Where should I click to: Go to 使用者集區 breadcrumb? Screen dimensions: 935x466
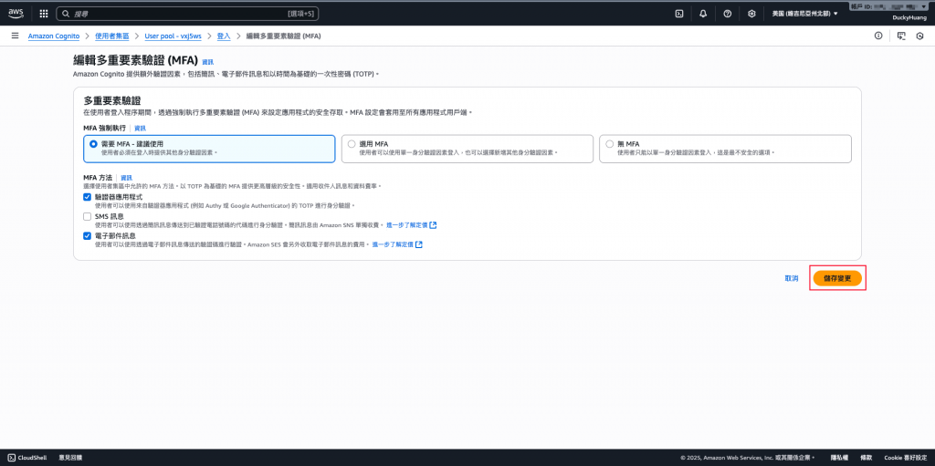pyautogui.click(x=112, y=36)
